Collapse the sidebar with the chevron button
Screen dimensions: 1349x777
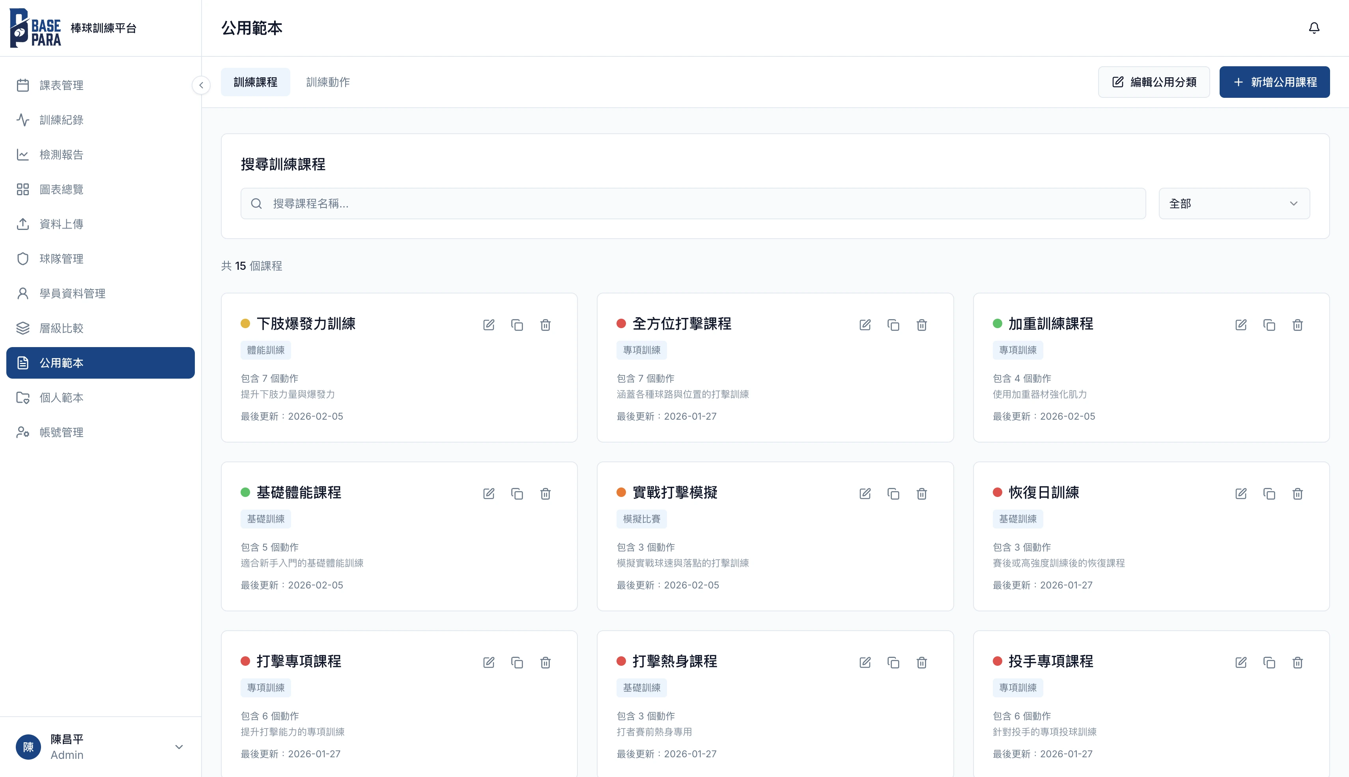point(201,85)
